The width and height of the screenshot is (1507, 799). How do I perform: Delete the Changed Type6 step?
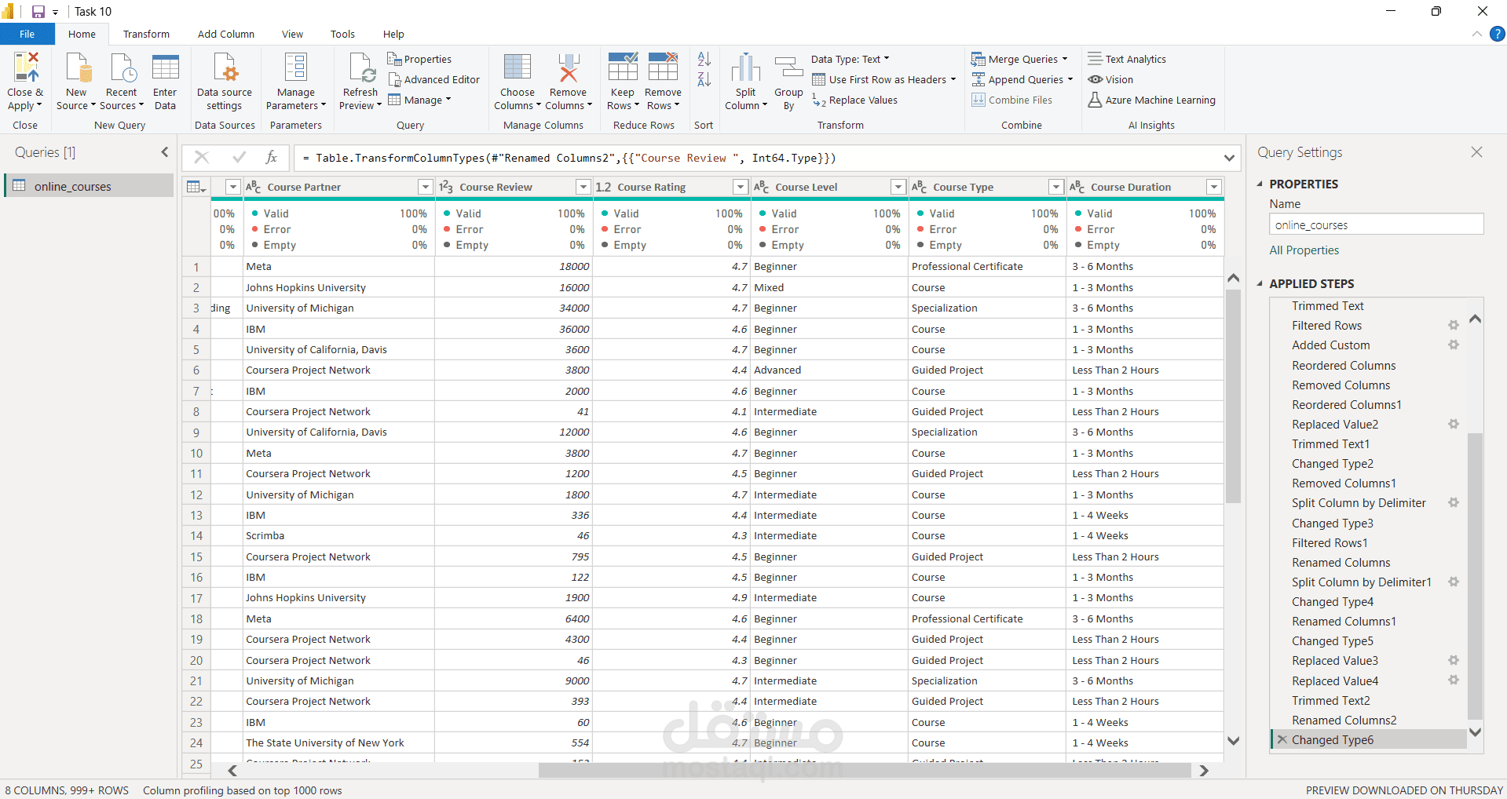[1282, 740]
